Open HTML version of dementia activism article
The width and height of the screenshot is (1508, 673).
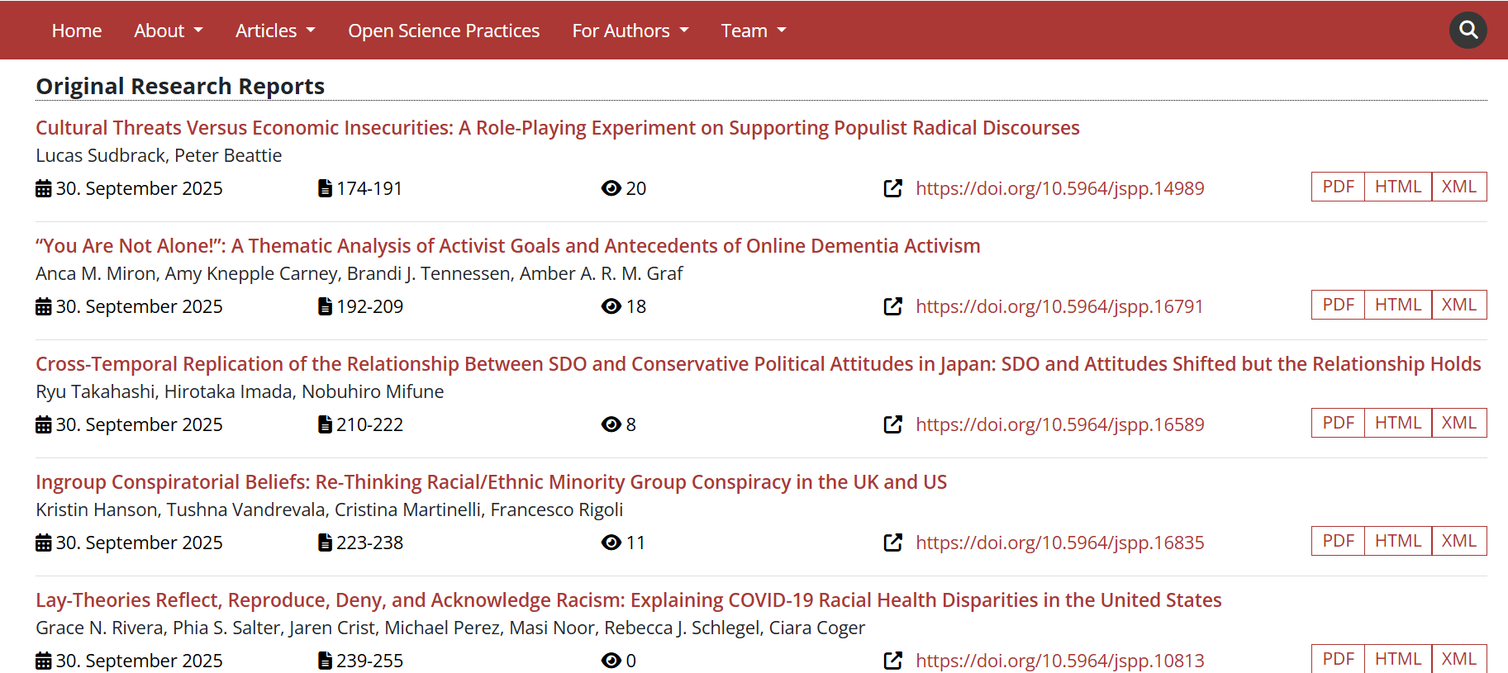click(x=1397, y=305)
